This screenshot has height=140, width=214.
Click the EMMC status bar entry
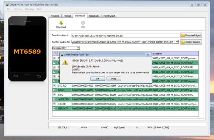tap(105, 127)
